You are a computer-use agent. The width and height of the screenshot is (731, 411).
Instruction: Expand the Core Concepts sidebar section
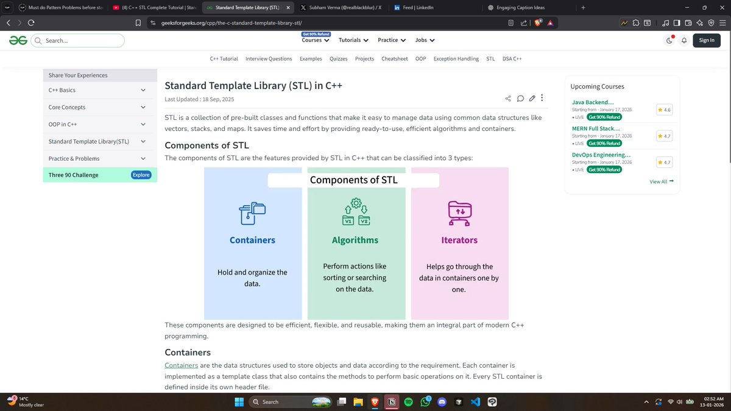pyautogui.click(x=100, y=107)
